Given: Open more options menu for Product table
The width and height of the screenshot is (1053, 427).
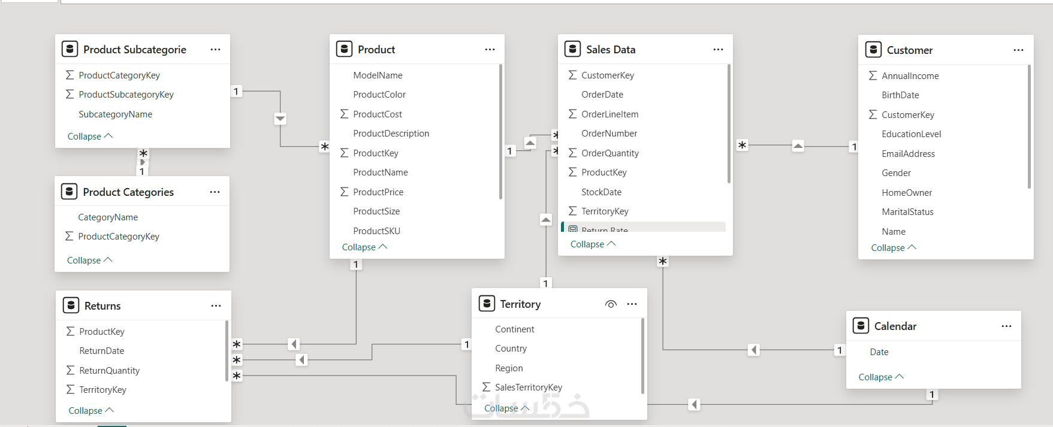Looking at the screenshot, I should tap(490, 49).
